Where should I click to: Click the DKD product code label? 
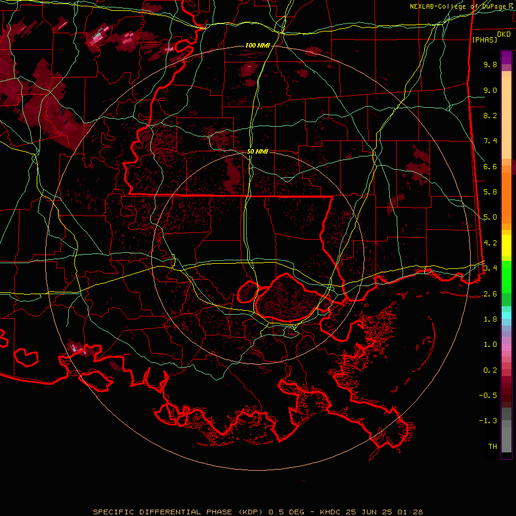pos(504,34)
